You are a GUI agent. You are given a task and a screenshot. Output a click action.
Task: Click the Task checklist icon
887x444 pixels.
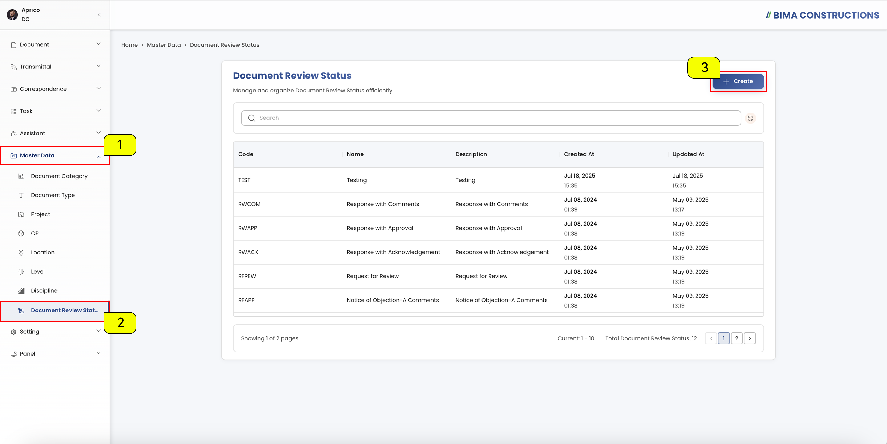point(13,111)
